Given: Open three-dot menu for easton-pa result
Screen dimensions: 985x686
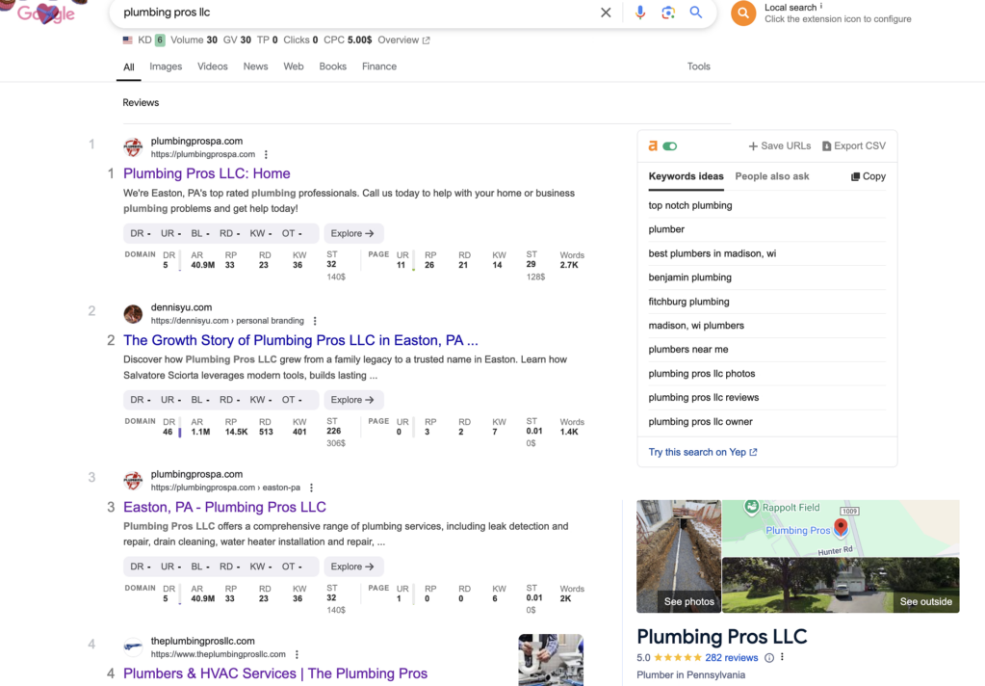Looking at the screenshot, I should tap(311, 488).
